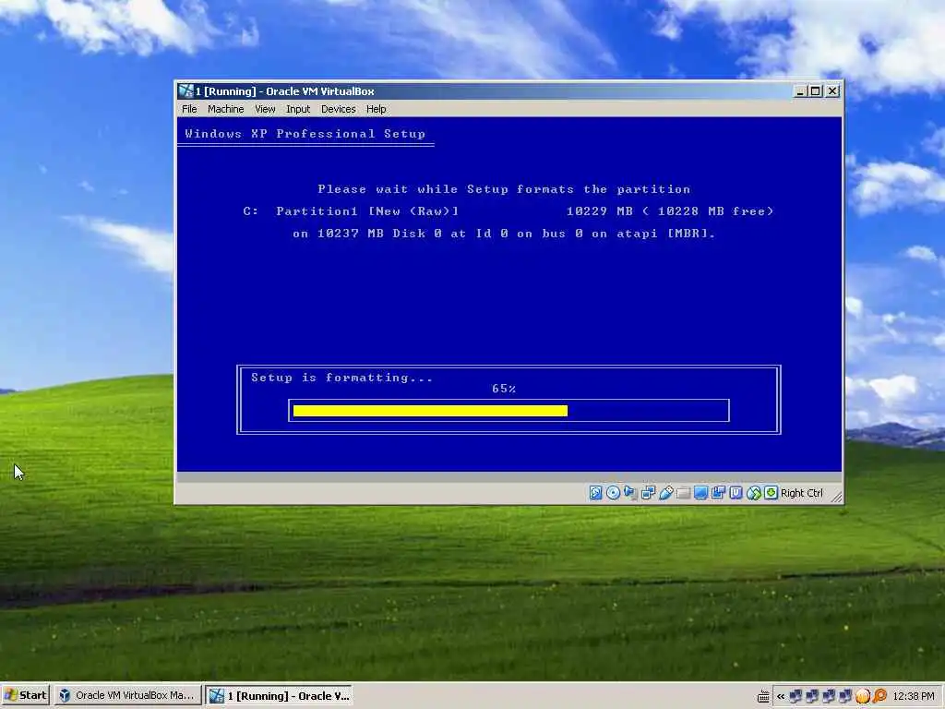Click the 'Windows XP Professional Setup' heading
Image resolution: width=945 pixels, height=709 pixels.
305,134
